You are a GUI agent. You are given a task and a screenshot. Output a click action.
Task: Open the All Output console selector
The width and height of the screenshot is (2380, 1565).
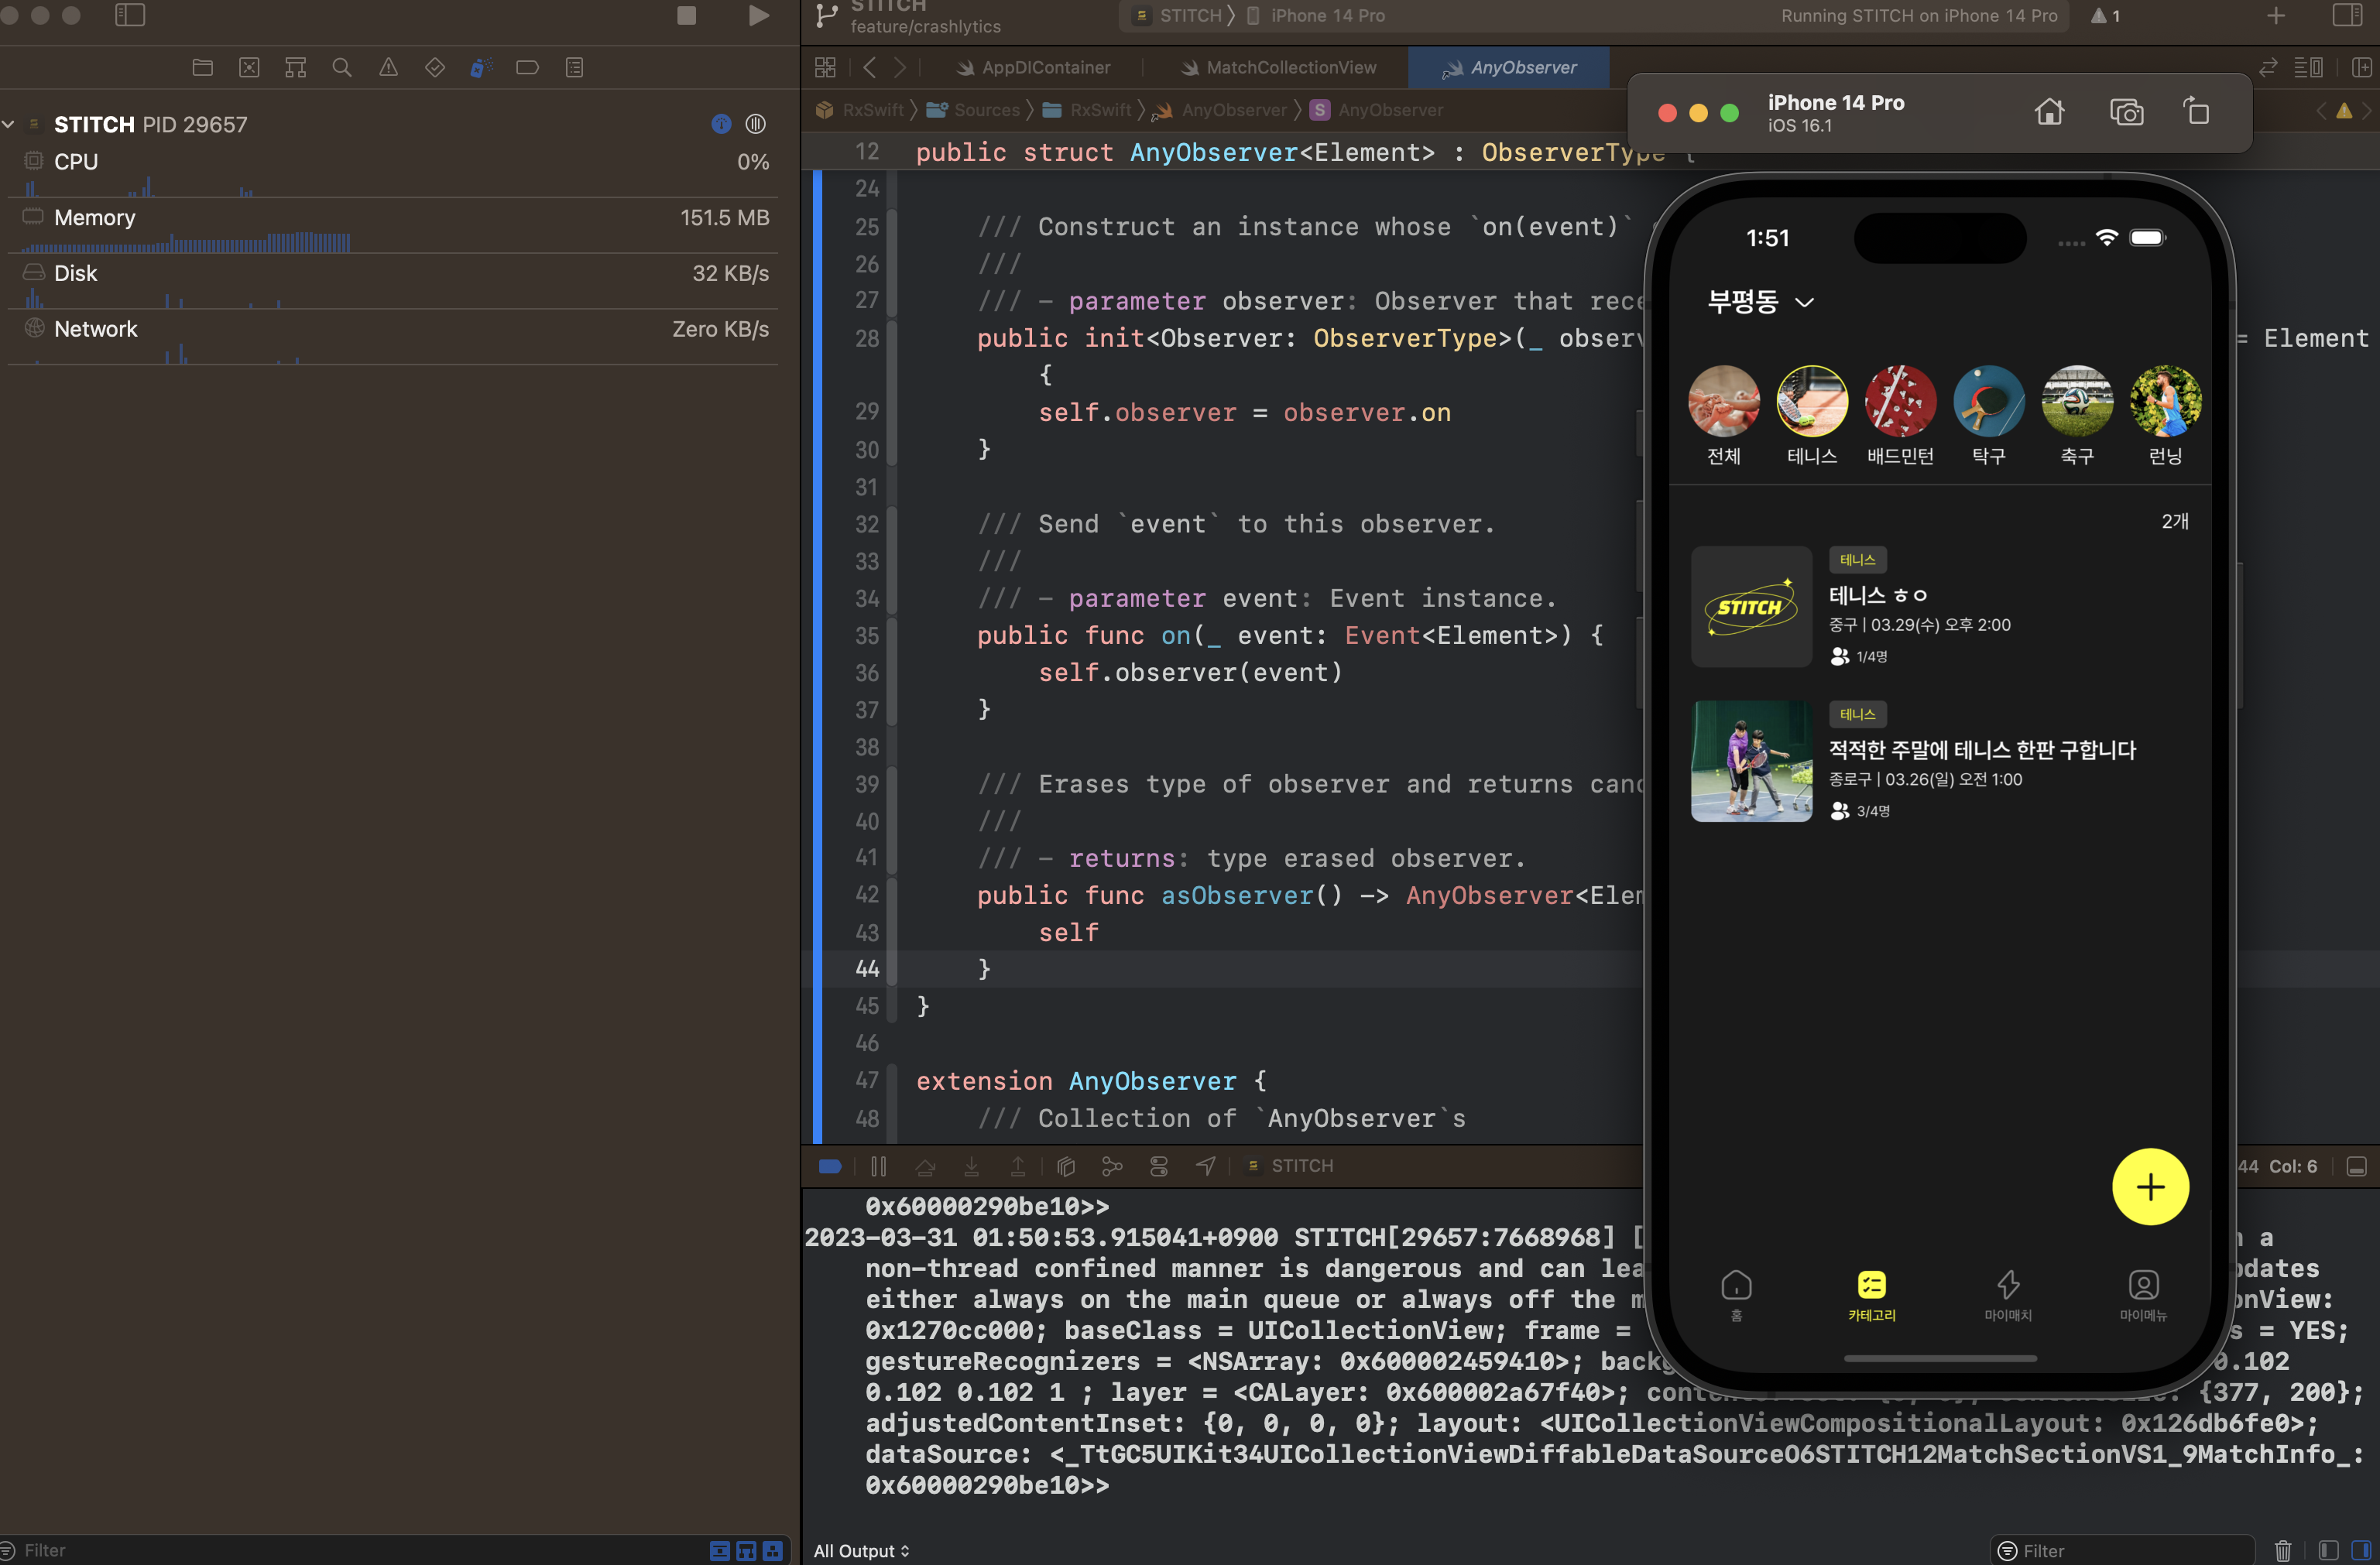coord(861,1550)
